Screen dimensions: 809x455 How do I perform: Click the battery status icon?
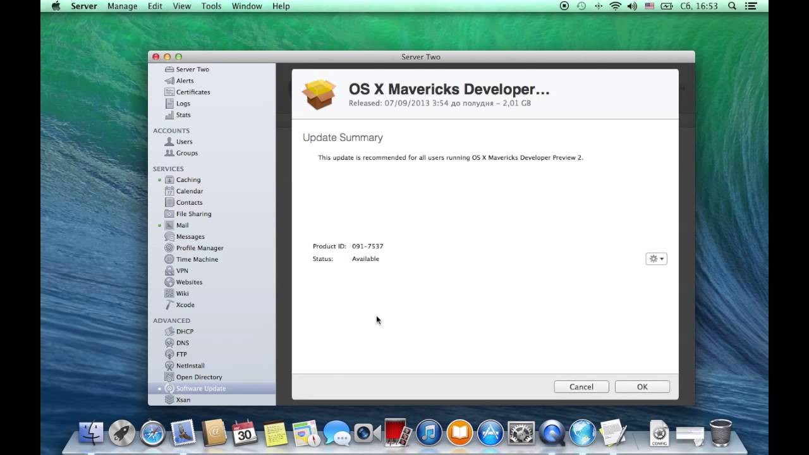[x=667, y=6]
